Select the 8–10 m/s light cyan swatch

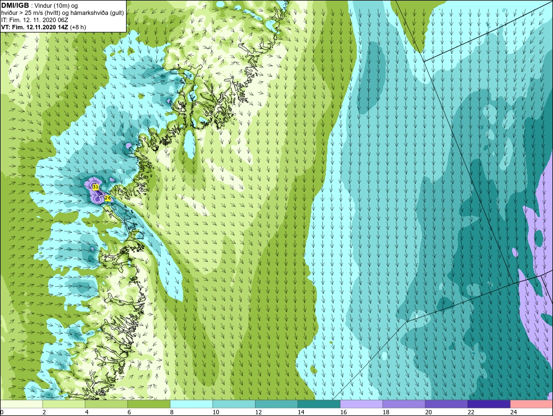click(191, 404)
